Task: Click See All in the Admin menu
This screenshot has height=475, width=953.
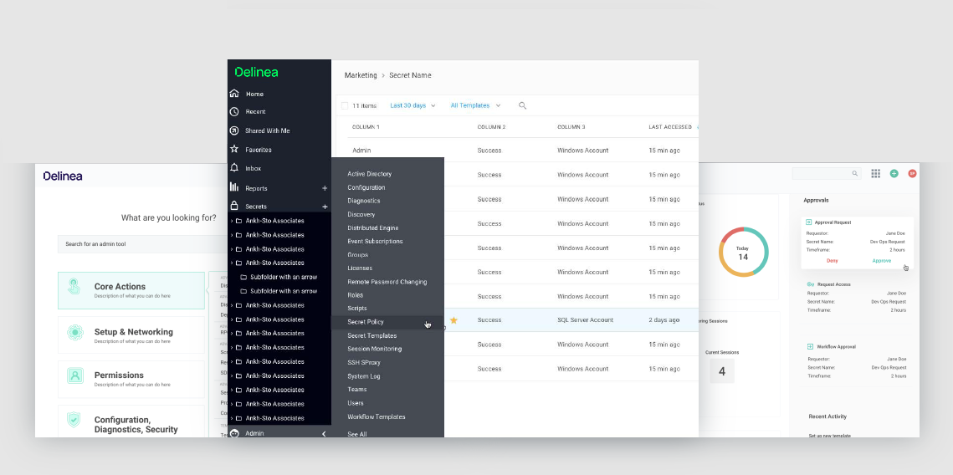Action: click(356, 434)
